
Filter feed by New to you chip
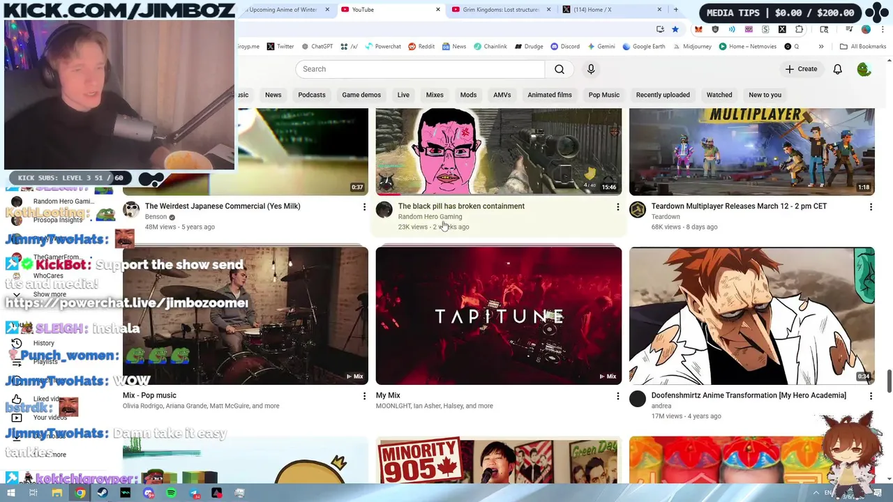click(x=765, y=95)
